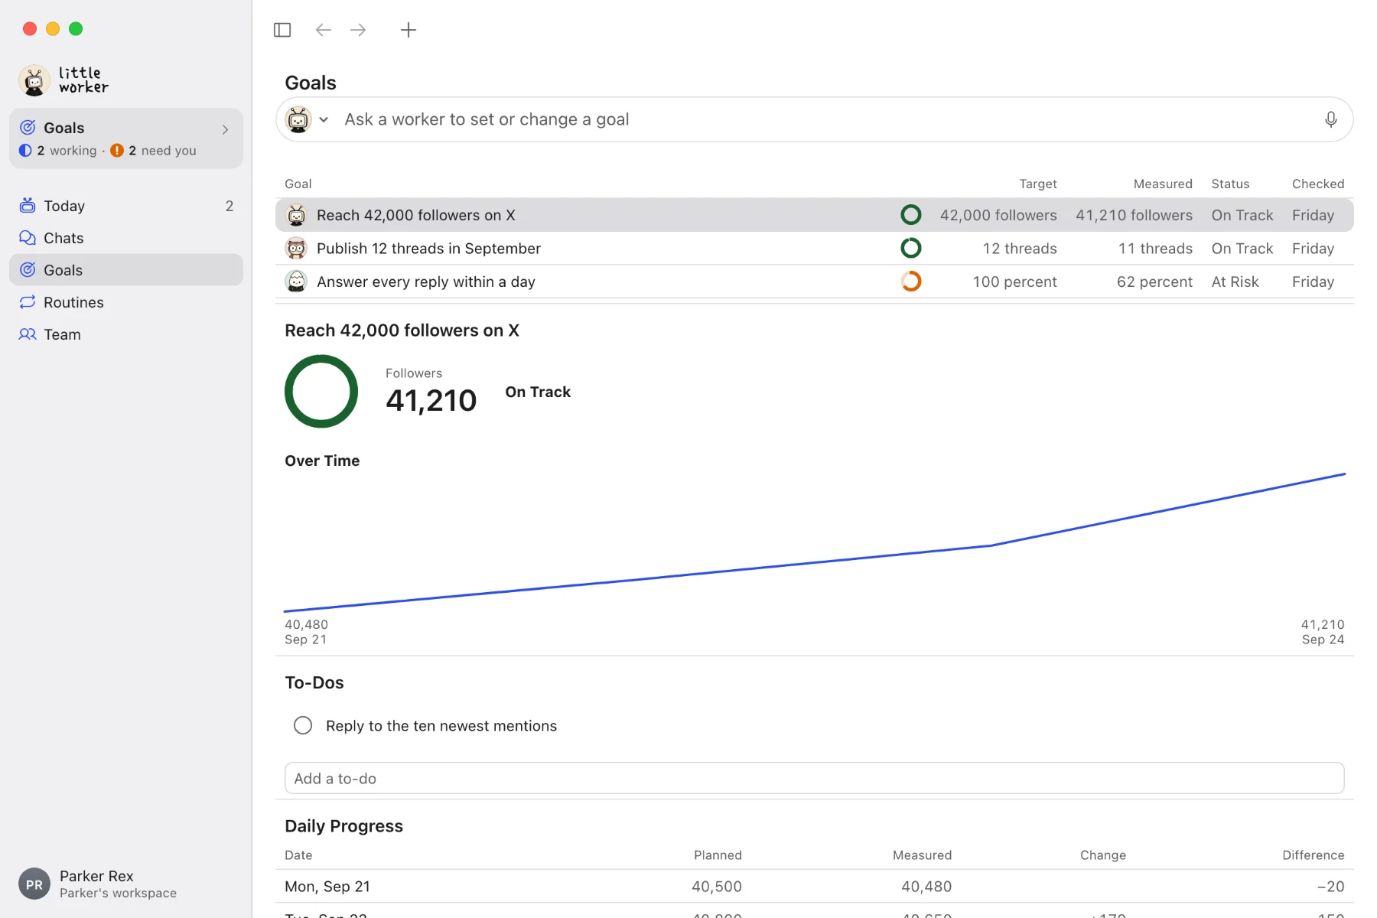Select the Publish 12 threads in September goal
Image resolution: width=1377 pixels, height=918 pixels.
coord(815,248)
